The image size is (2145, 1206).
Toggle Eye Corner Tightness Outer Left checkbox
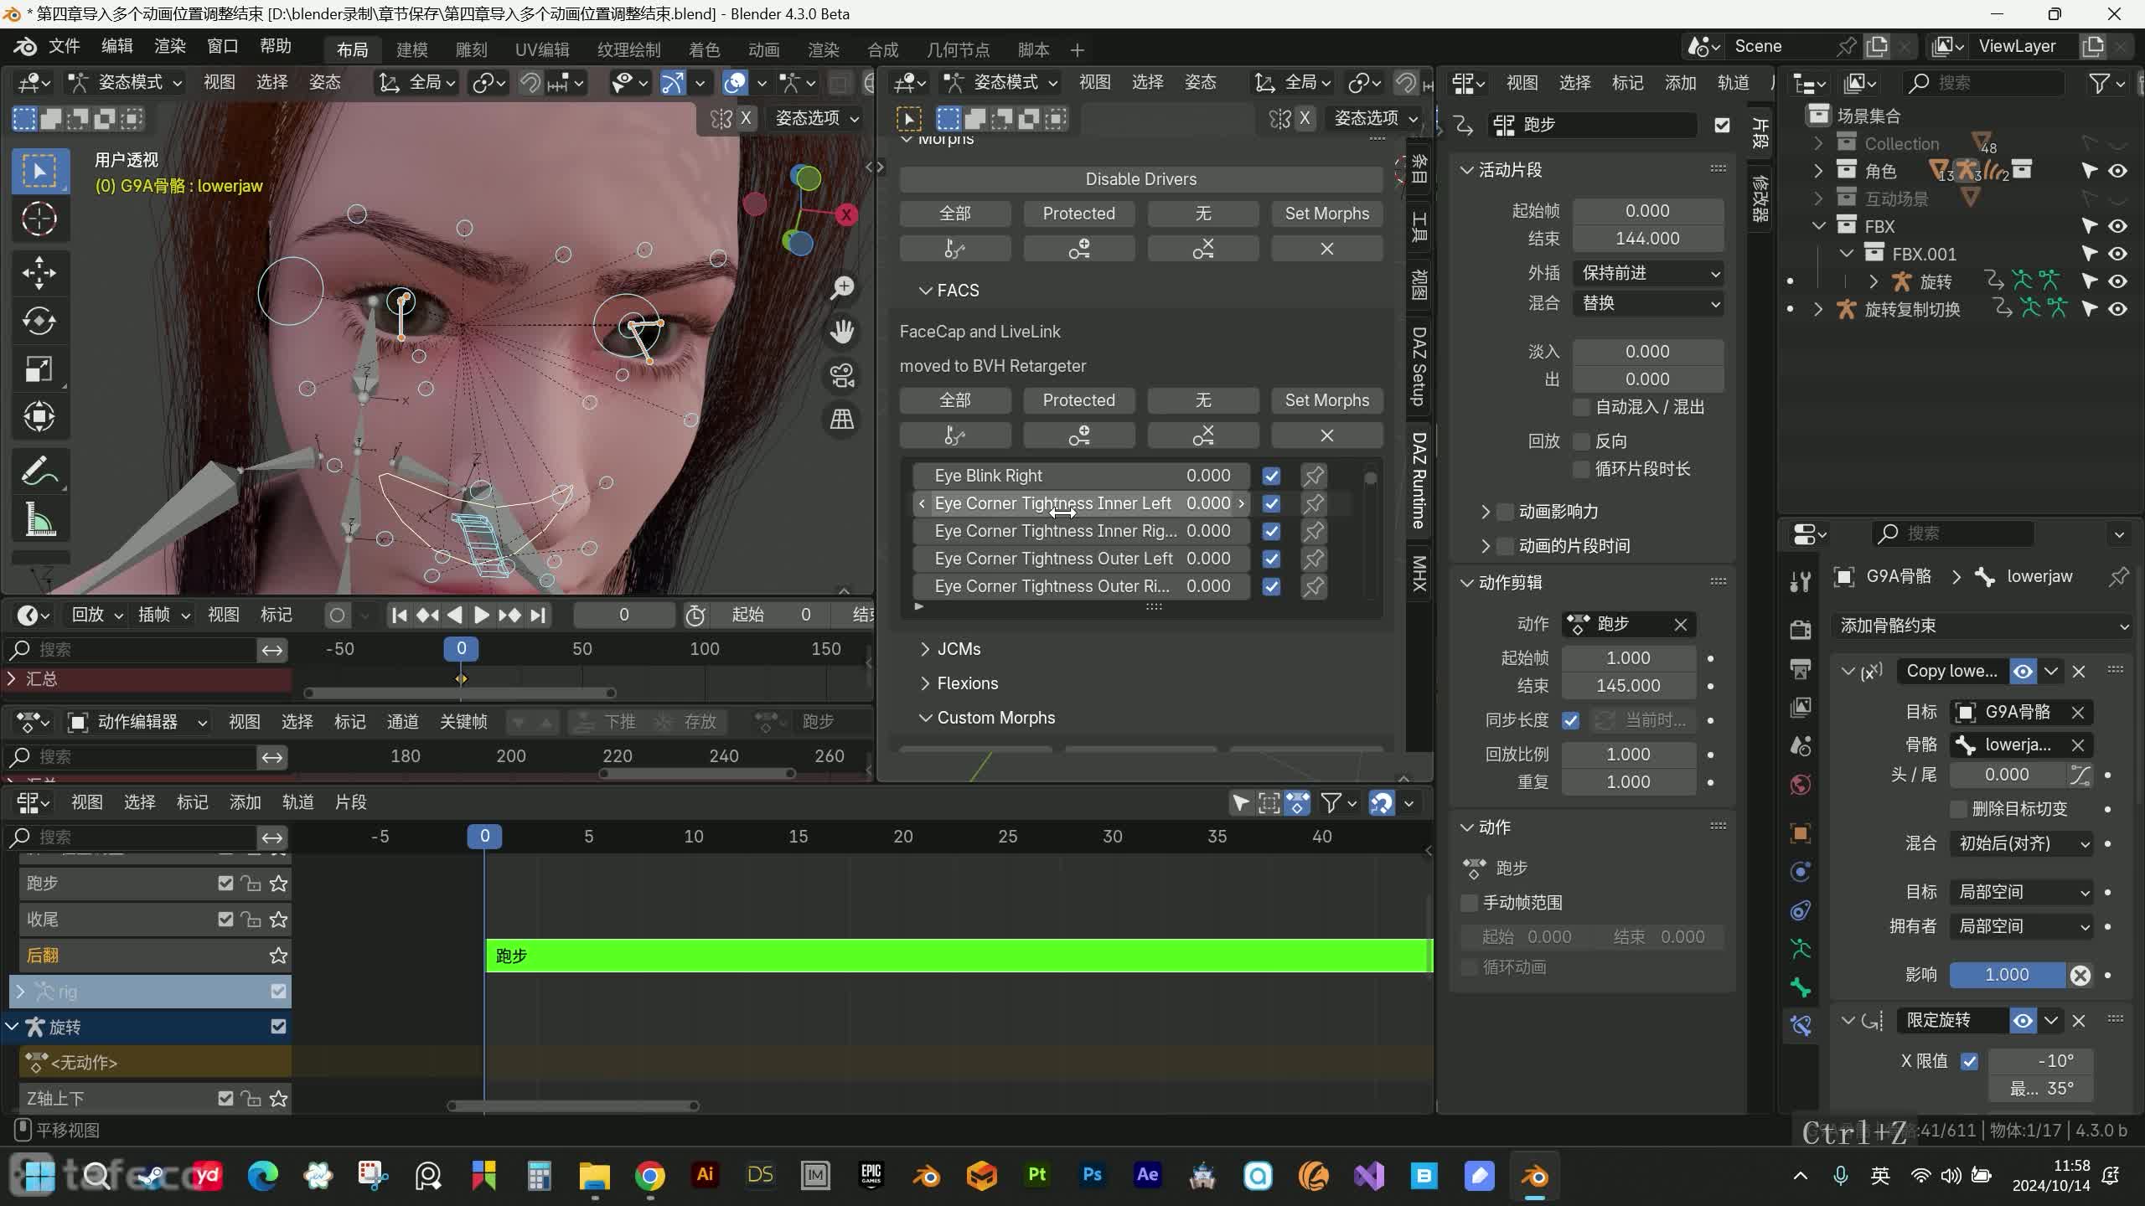click(1271, 559)
